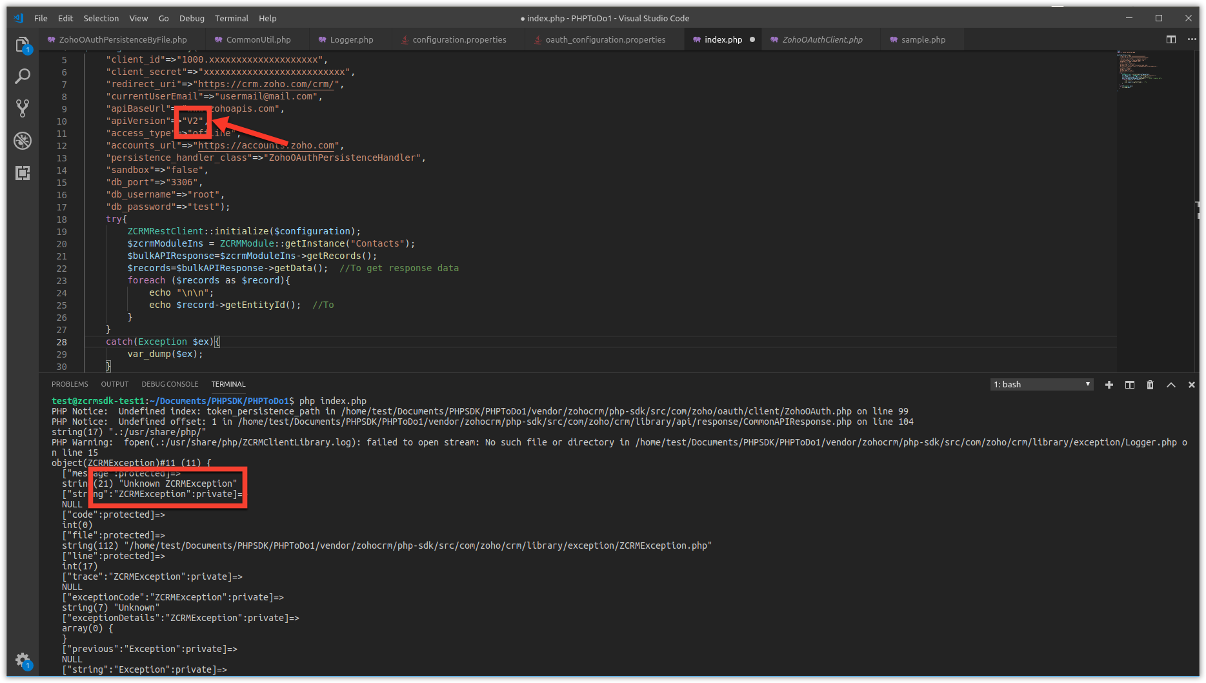Screen dimensions: 1206x683
Task: Open the Debug menu
Action: point(192,18)
